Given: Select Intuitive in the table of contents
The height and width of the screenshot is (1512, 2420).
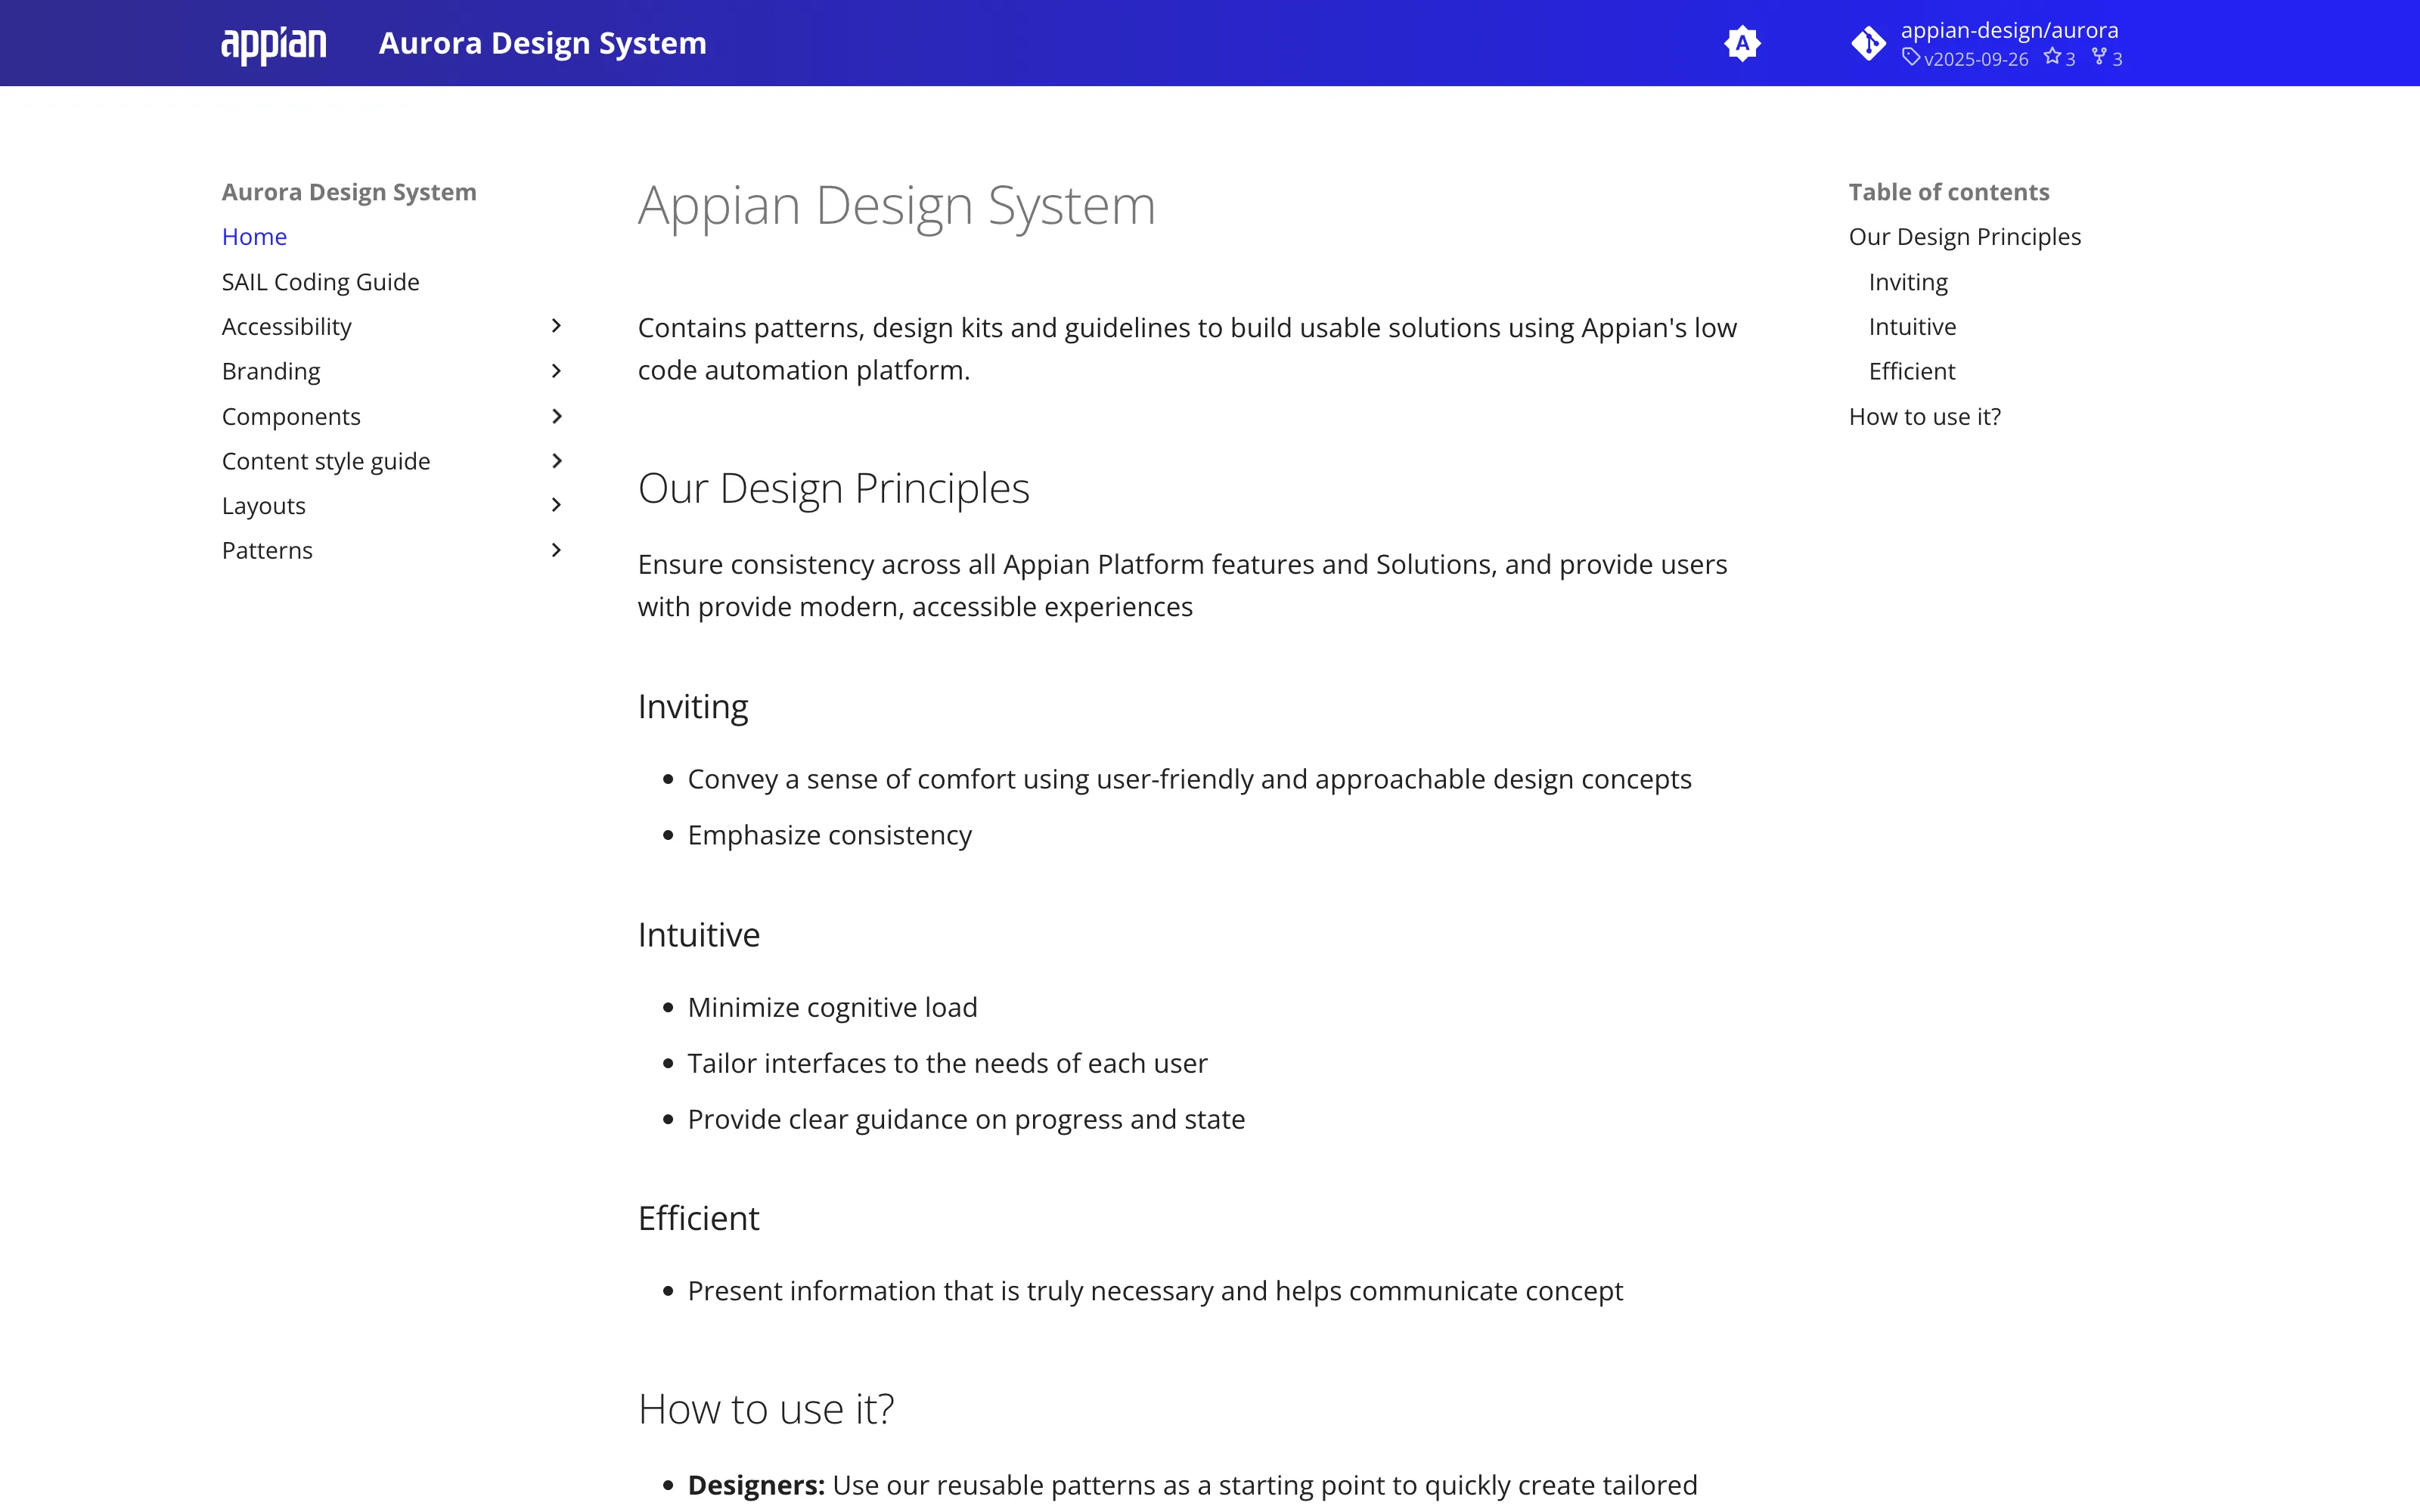Looking at the screenshot, I should coord(1911,326).
